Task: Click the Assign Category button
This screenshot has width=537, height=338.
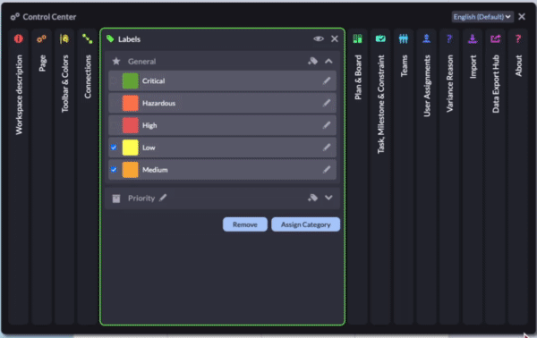Action: coord(305,224)
